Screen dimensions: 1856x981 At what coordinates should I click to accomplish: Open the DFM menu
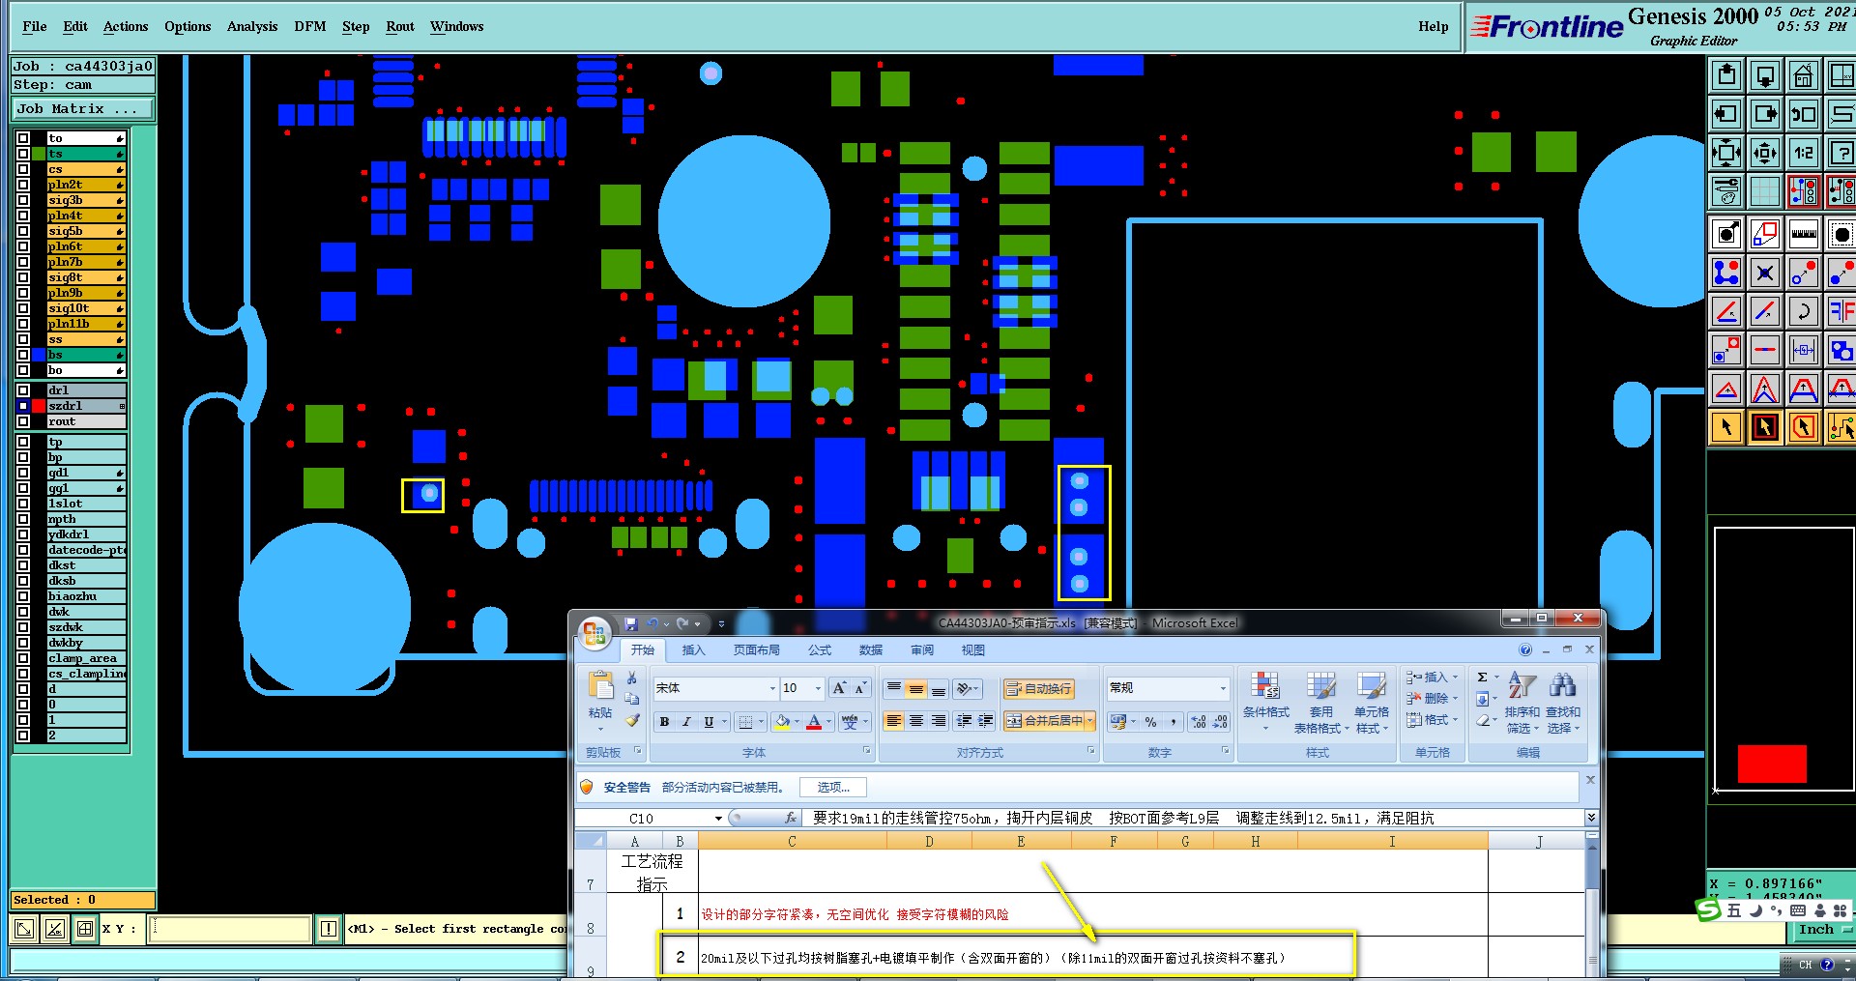310,26
